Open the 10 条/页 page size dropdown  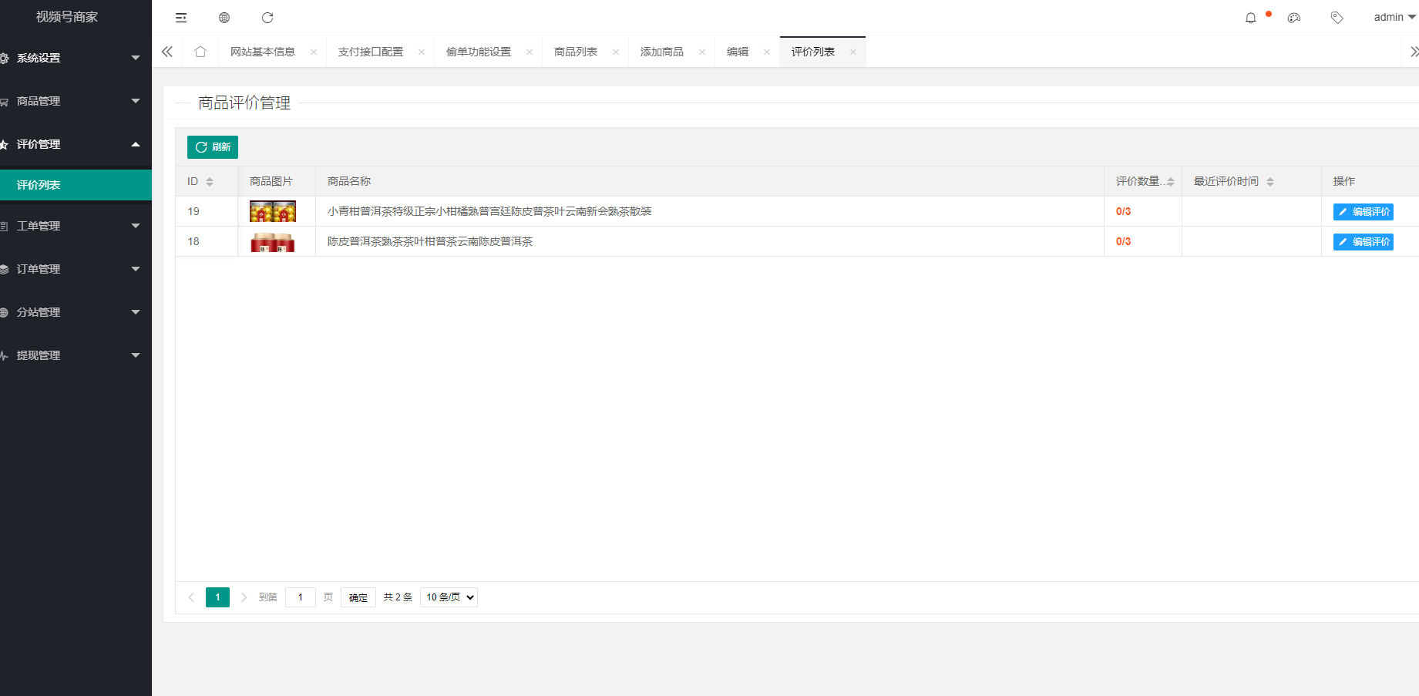pyautogui.click(x=449, y=597)
